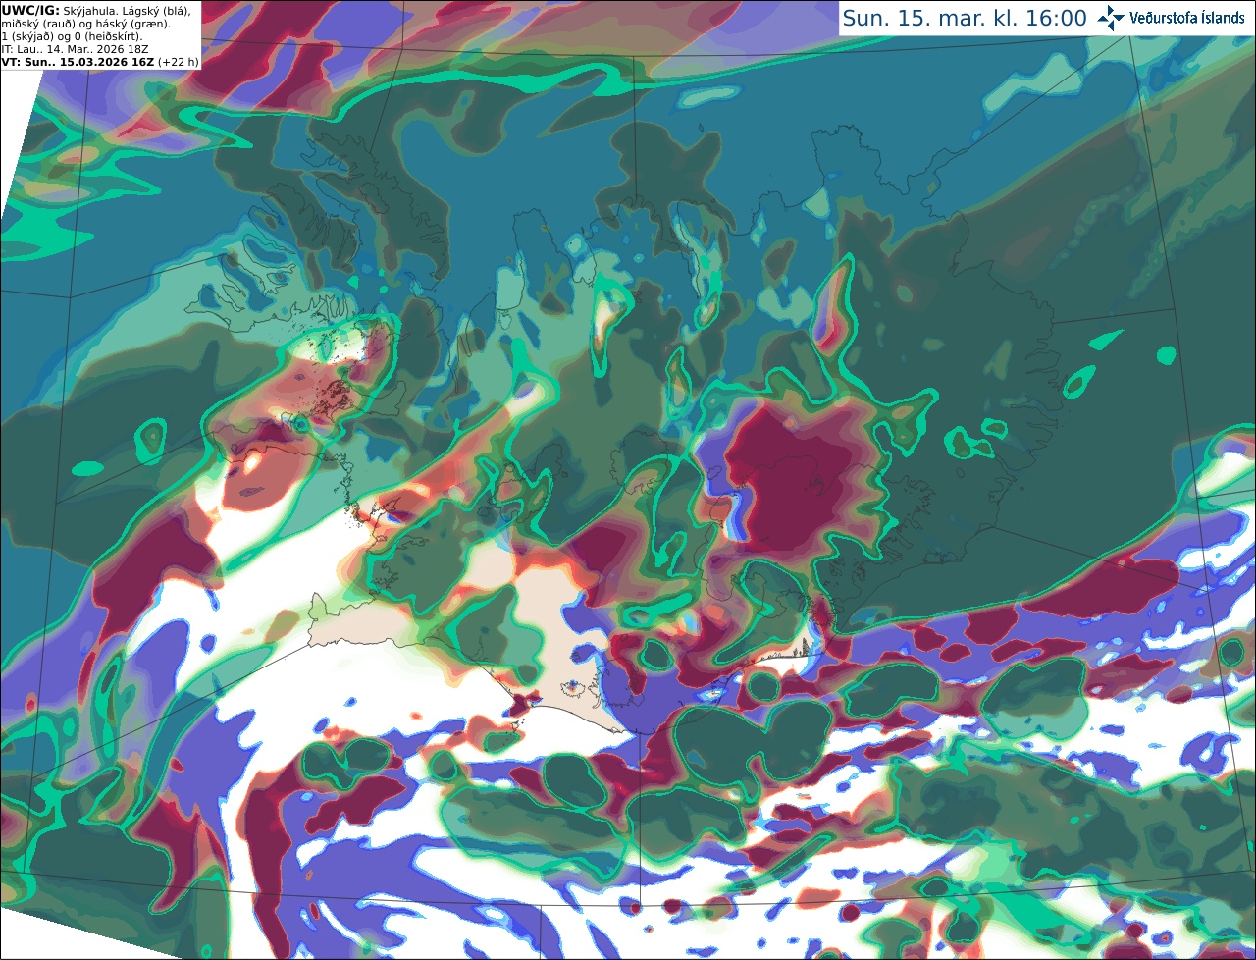Viewport: 1256px width, 960px height.
Task: Click the 'miðský (rauð) og háský (græn).' legend line
Action: click(x=86, y=24)
